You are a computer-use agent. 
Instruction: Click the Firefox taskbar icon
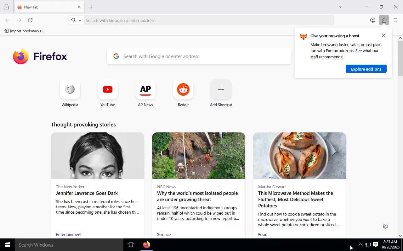[147, 245]
